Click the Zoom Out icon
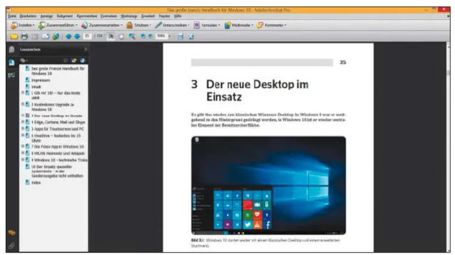Viewport: 455px width, 255px height. point(143,36)
